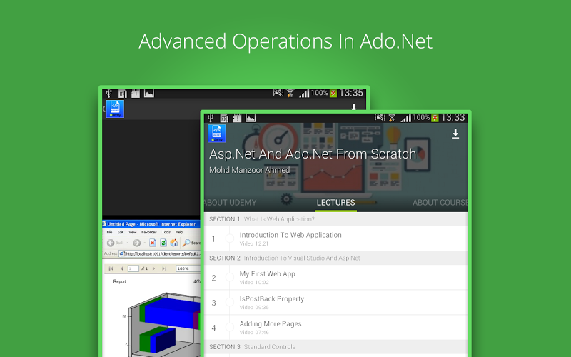Mark lecture 2 My First Web App circle
The height and width of the screenshot is (357, 571).
click(230, 277)
